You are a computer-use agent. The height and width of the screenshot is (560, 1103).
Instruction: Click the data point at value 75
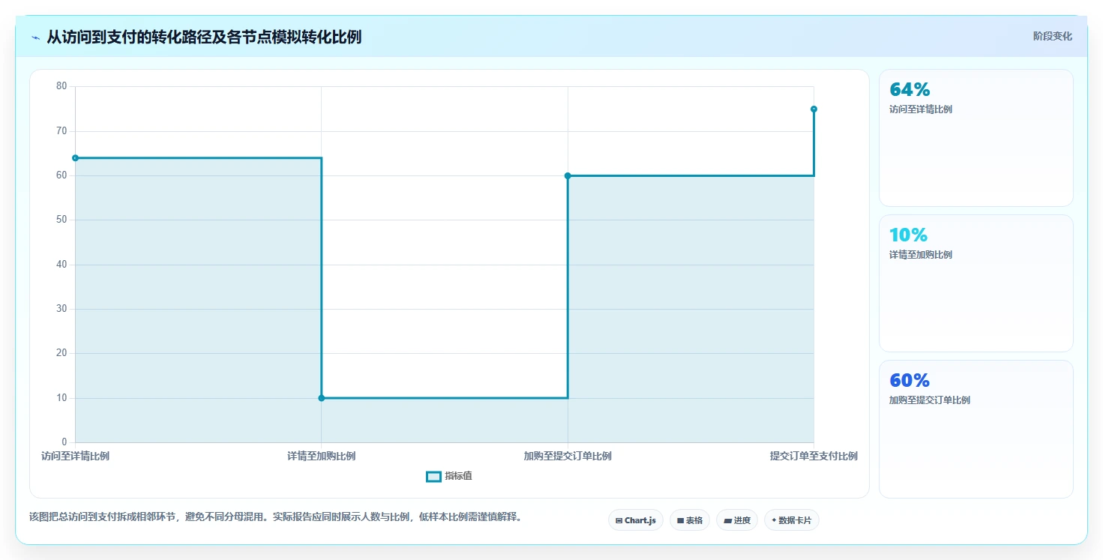click(x=814, y=109)
